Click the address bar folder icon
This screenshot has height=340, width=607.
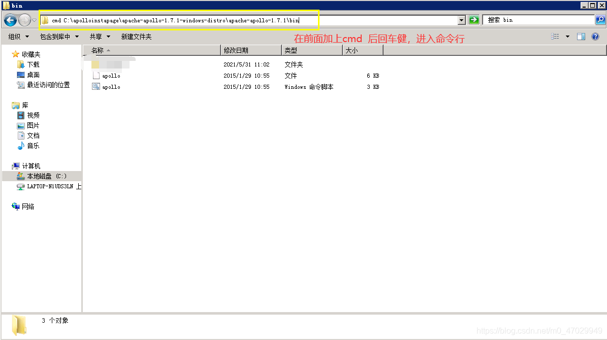45,20
